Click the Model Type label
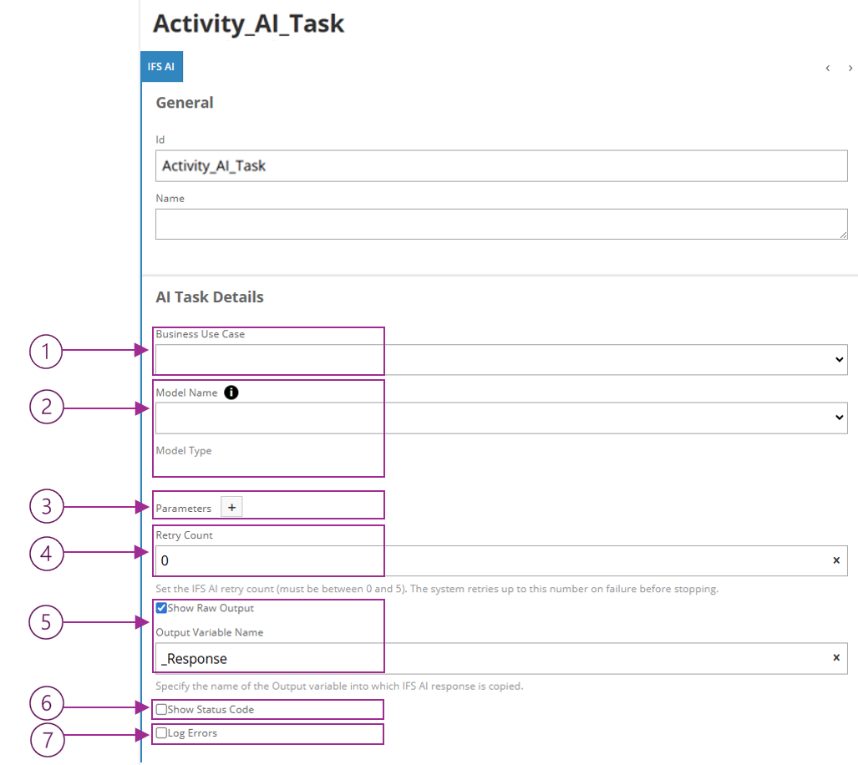The image size is (858, 765). (x=183, y=451)
